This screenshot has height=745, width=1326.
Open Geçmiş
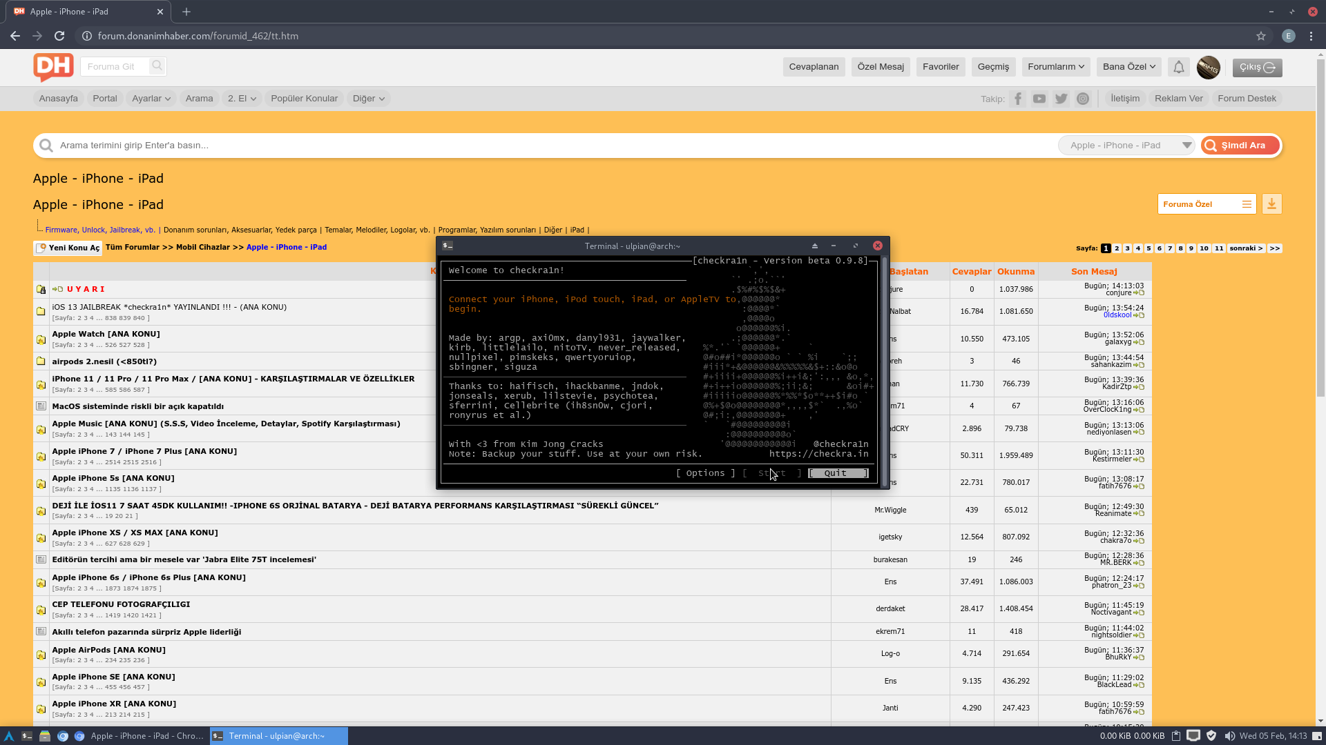(994, 67)
